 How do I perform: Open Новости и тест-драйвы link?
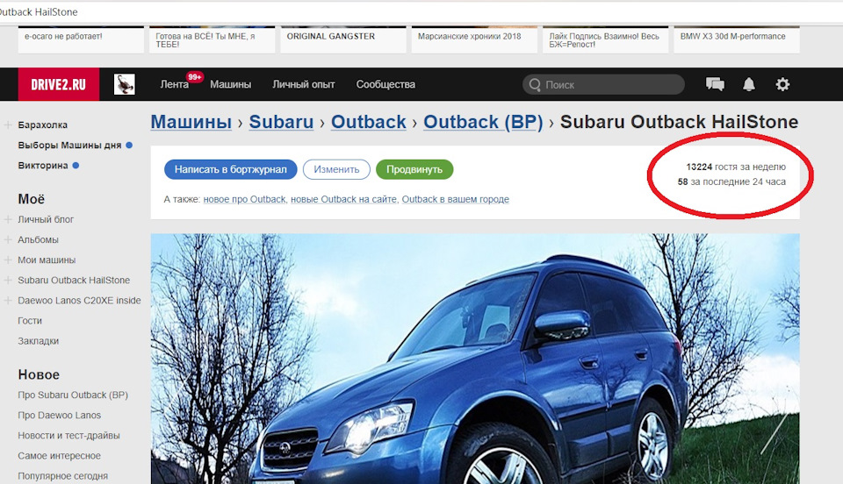68,436
